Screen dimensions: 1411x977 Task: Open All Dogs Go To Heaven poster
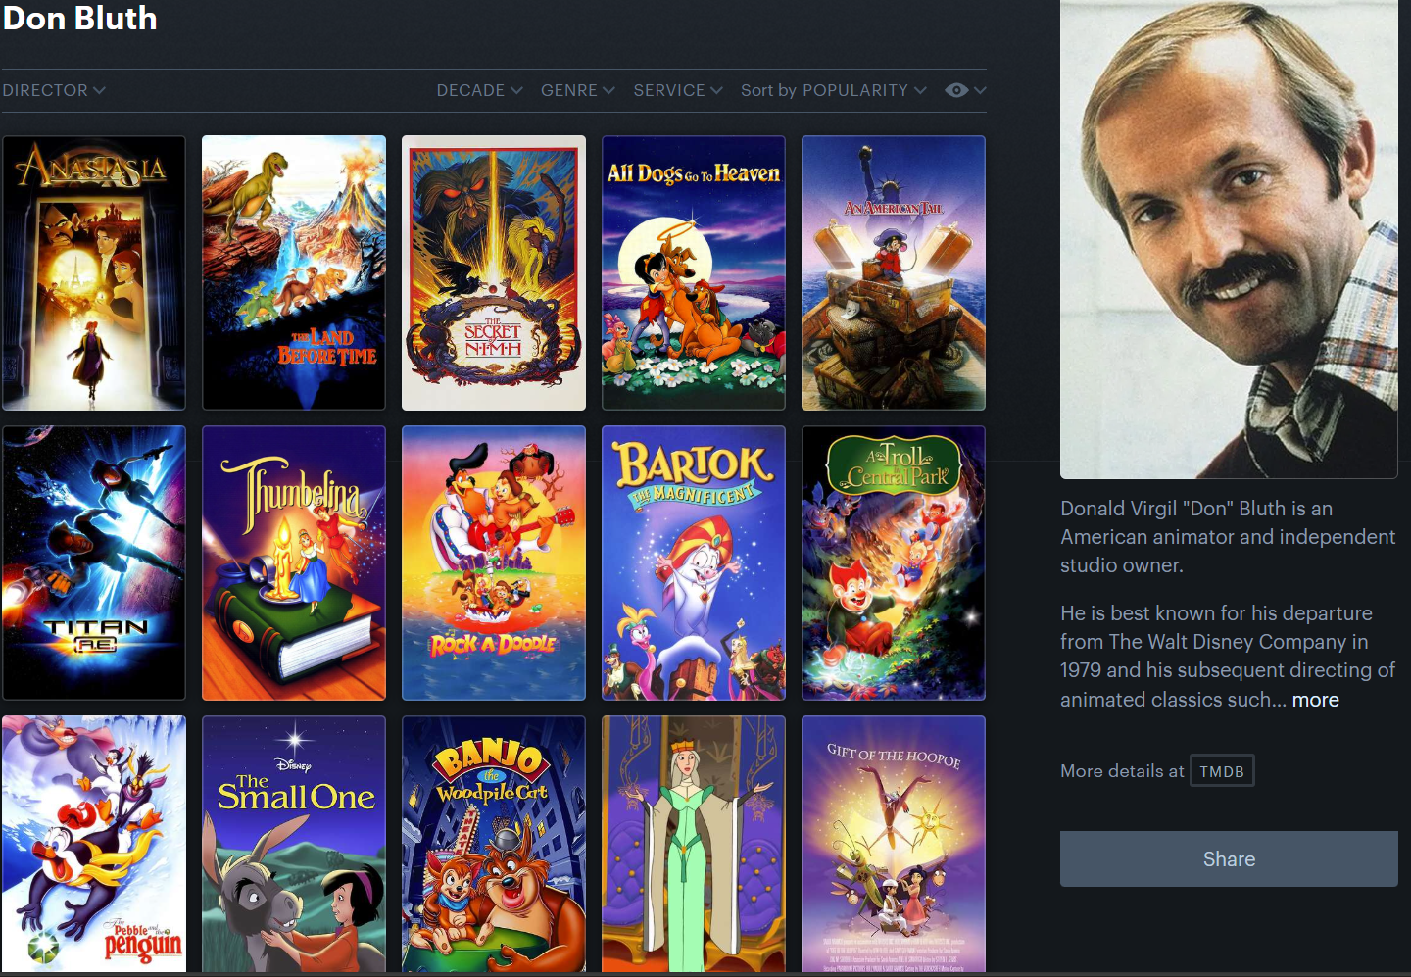tap(694, 272)
